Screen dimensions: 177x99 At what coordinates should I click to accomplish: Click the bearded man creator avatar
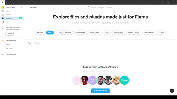click(100, 80)
